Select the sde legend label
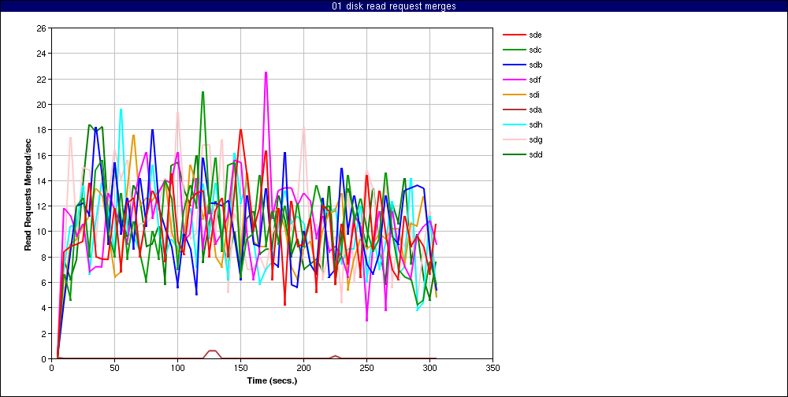 tap(535, 35)
